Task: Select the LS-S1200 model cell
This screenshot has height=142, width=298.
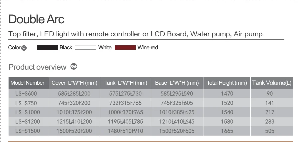Action: pos(28,122)
